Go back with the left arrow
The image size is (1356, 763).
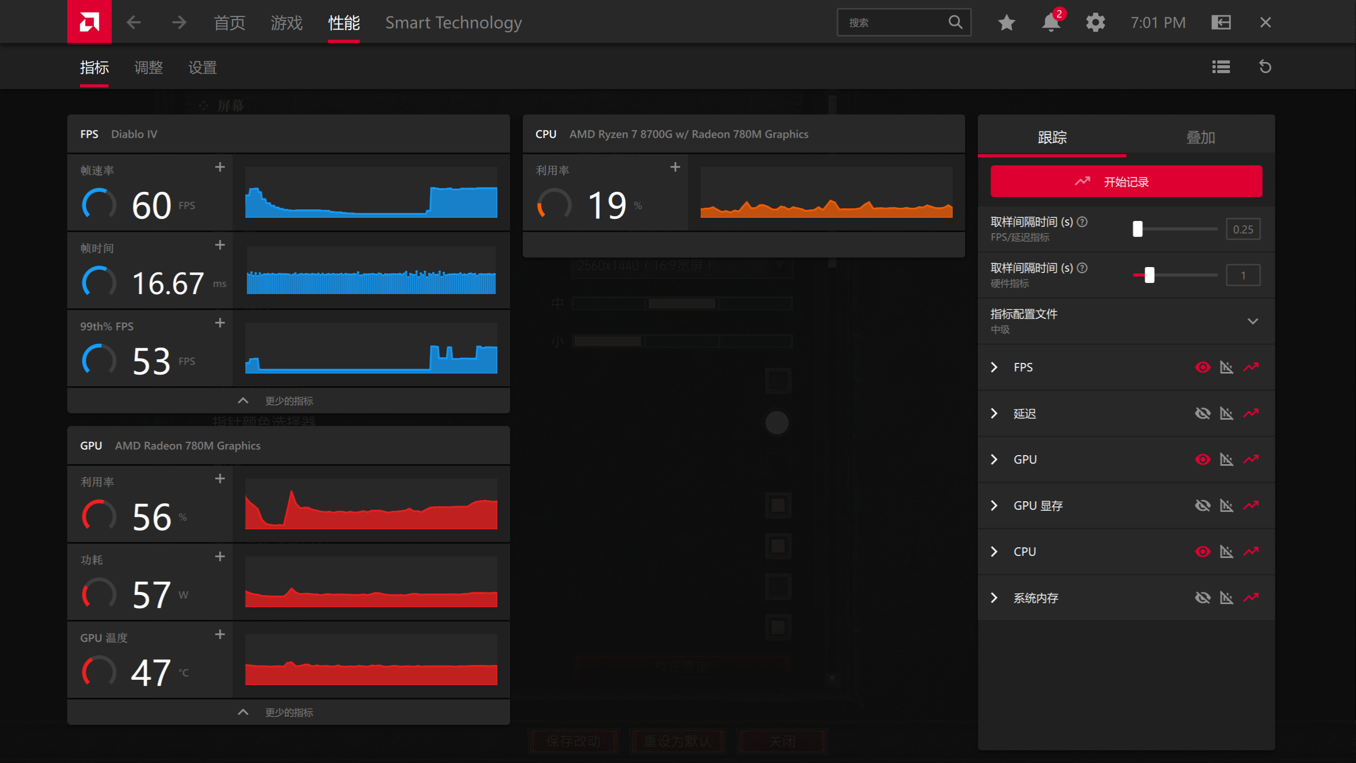[x=133, y=22]
